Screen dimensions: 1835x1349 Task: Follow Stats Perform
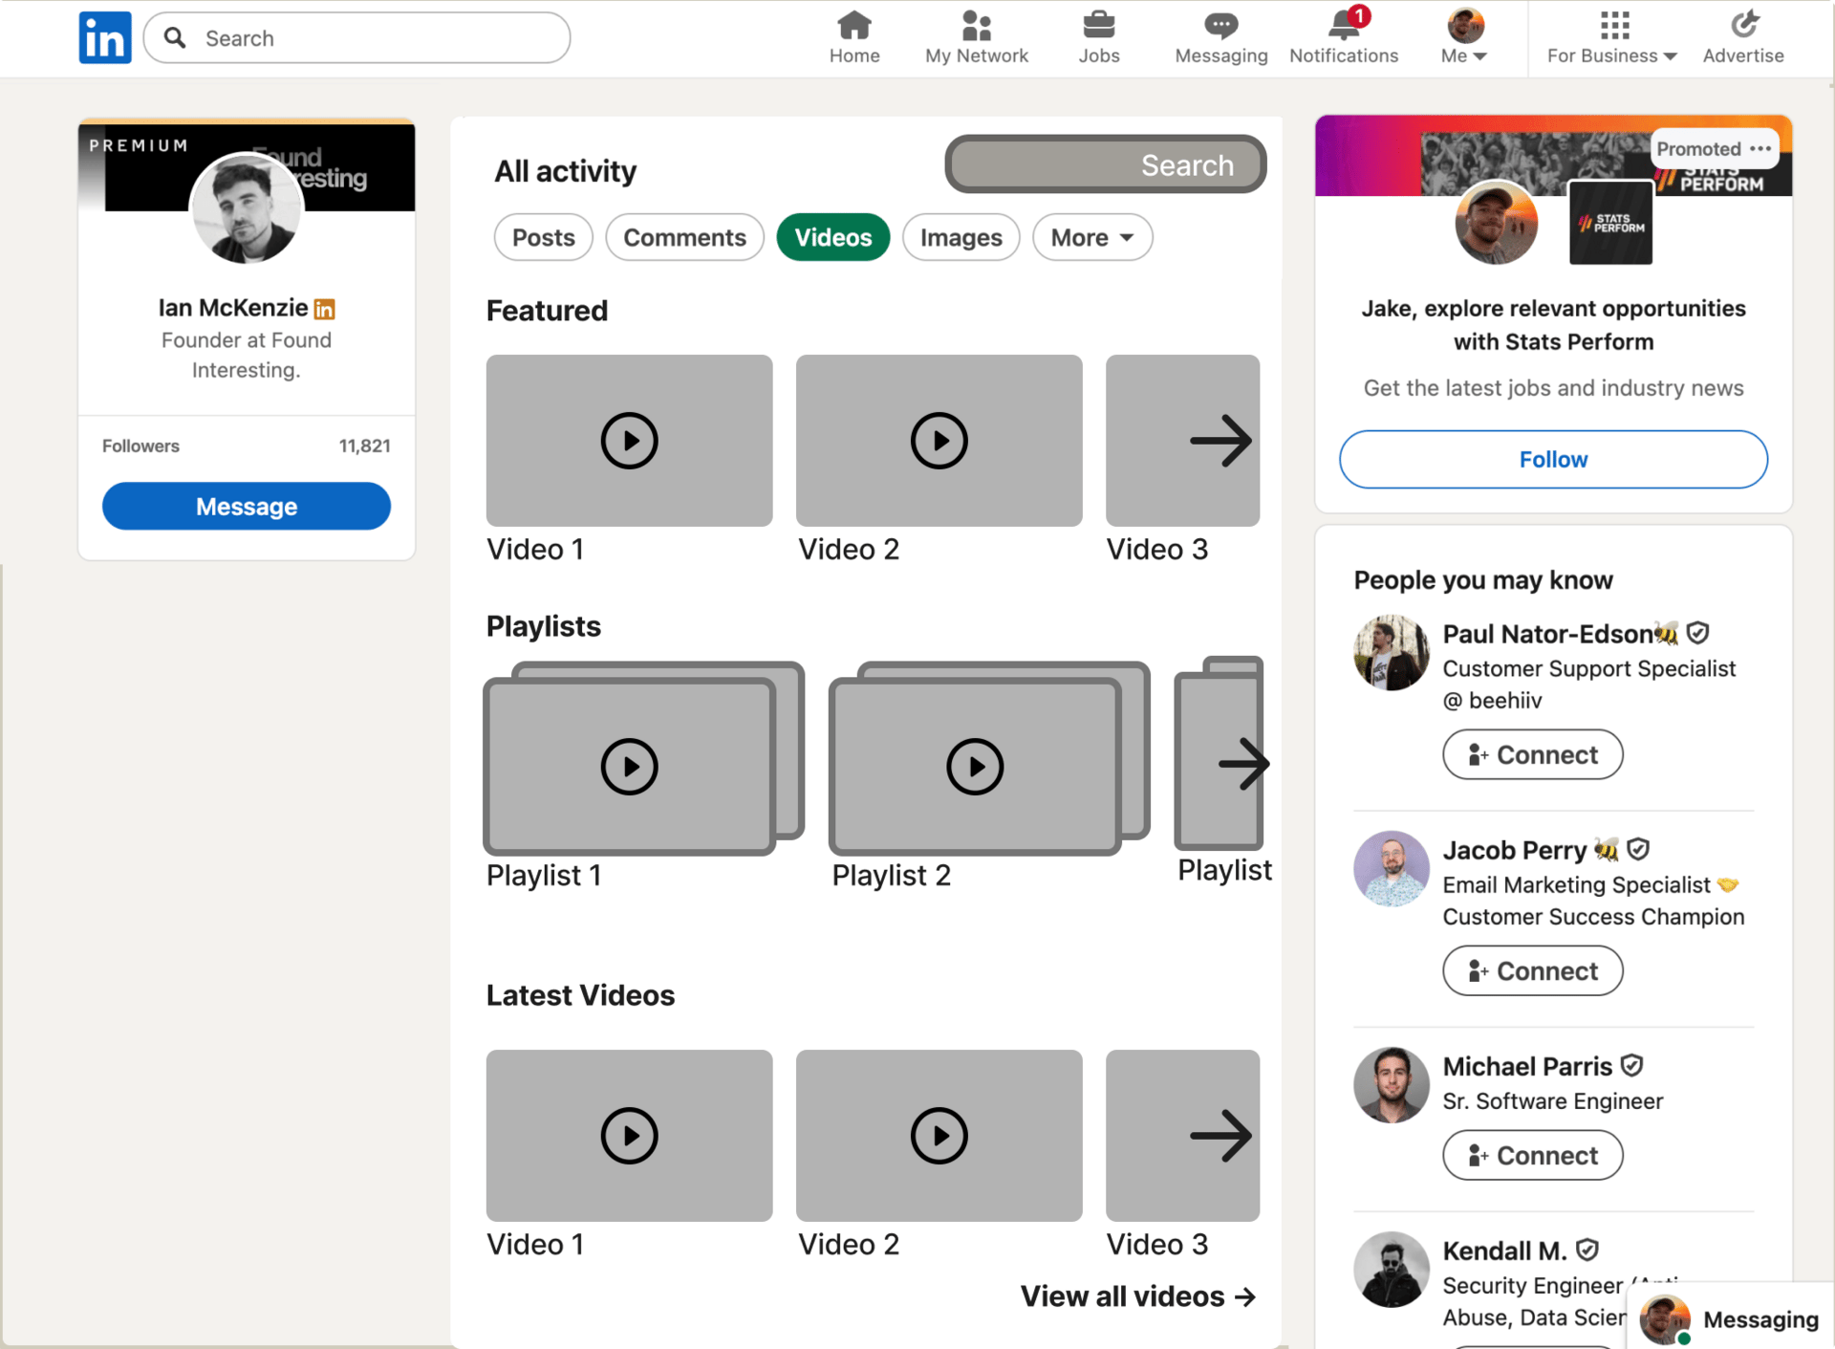1552,459
